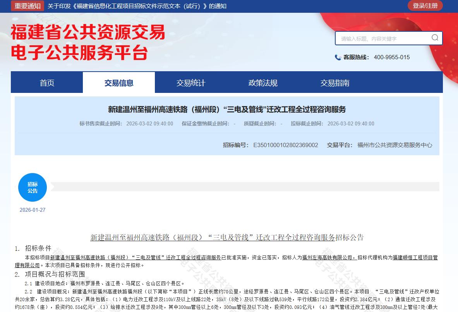The image size is (458, 312).
Task: Open the 政策法规 navigation tab
Action: (263, 83)
